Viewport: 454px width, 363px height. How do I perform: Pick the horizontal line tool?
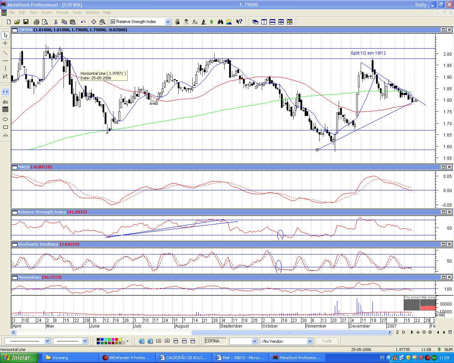coord(5,61)
